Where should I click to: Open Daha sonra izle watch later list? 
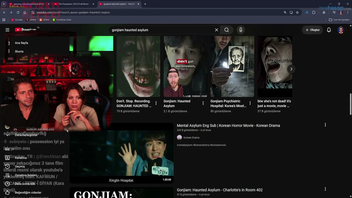(x=25, y=184)
